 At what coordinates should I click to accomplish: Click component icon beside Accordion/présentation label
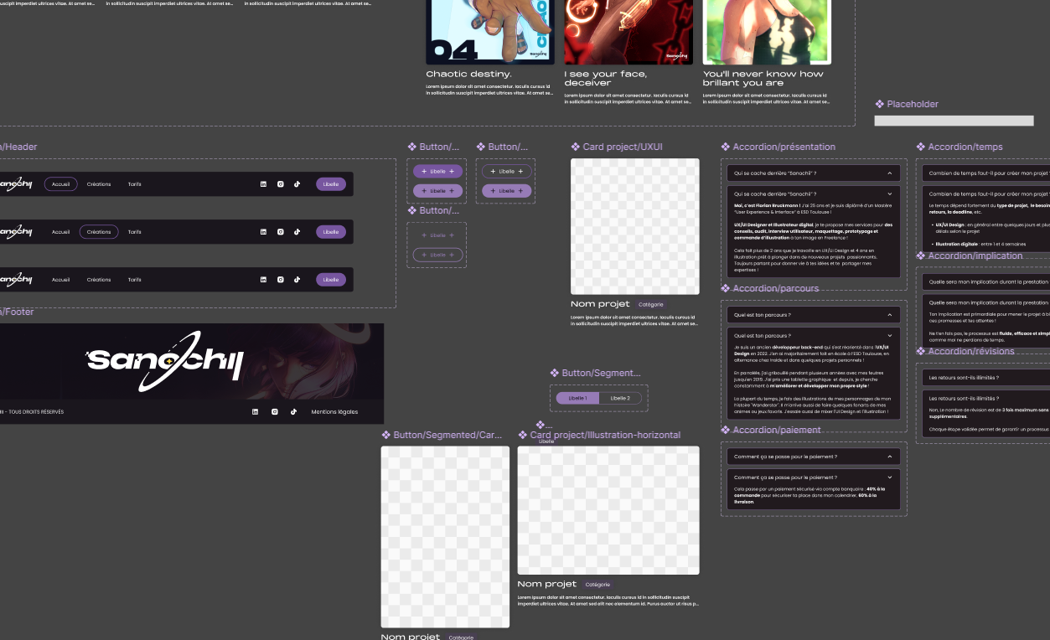click(726, 147)
